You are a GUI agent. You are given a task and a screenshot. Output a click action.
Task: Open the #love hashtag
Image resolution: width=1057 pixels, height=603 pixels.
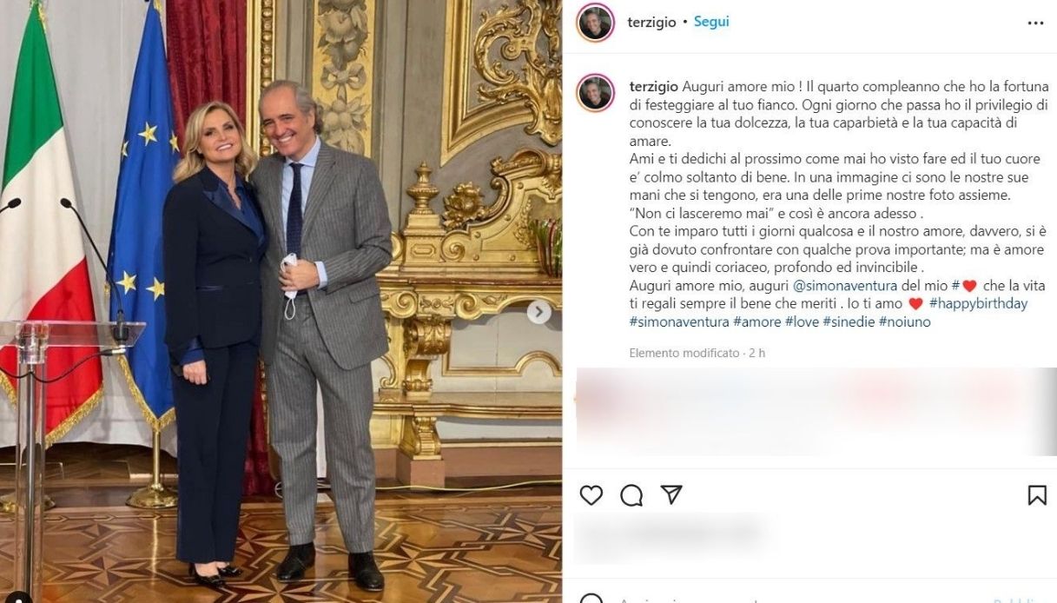[x=802, y=322]
